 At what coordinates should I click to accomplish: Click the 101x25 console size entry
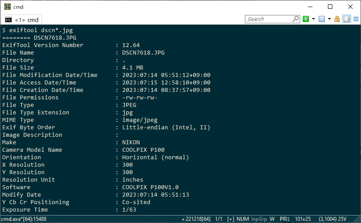click(303, 219)
